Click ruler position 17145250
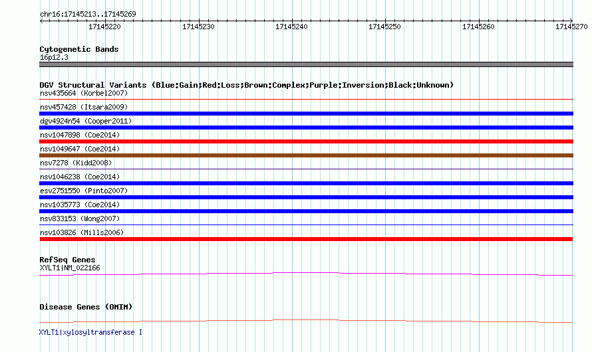592x352 pixels. (x=384, y=27)
